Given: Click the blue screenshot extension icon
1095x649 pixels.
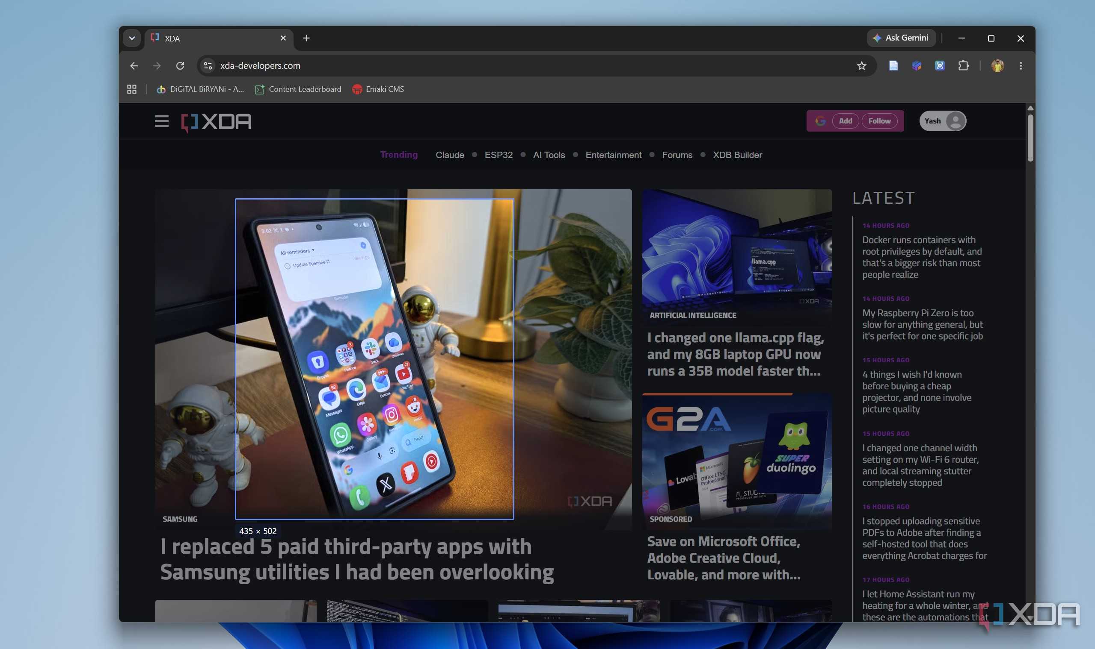Looking at the screenshot, I should click(940, 66).
